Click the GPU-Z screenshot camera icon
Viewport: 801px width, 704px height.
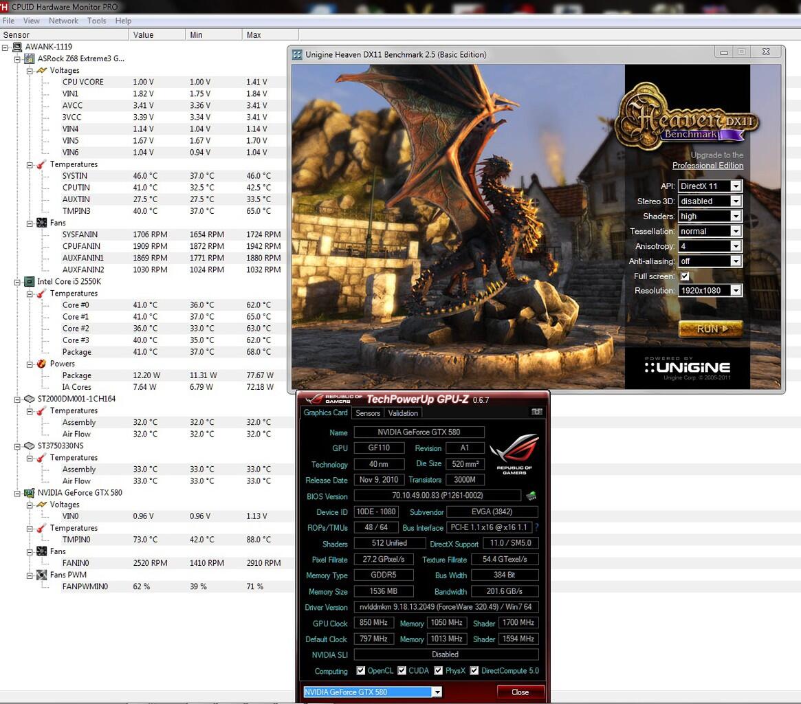(x=536, y=412)
